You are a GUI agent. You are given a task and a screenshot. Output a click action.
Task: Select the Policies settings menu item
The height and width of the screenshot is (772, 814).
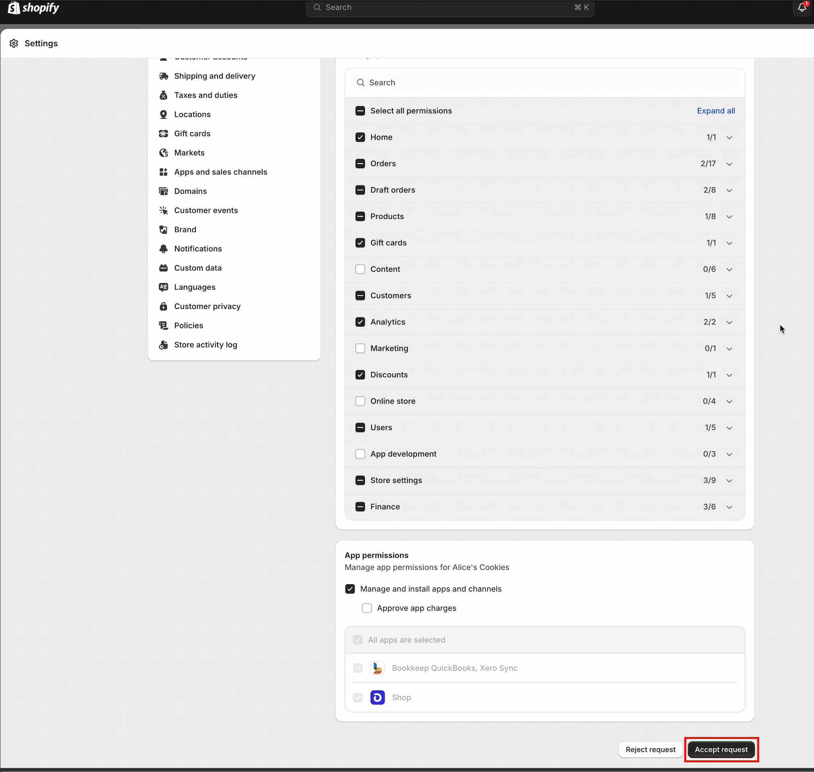[189, 325]
